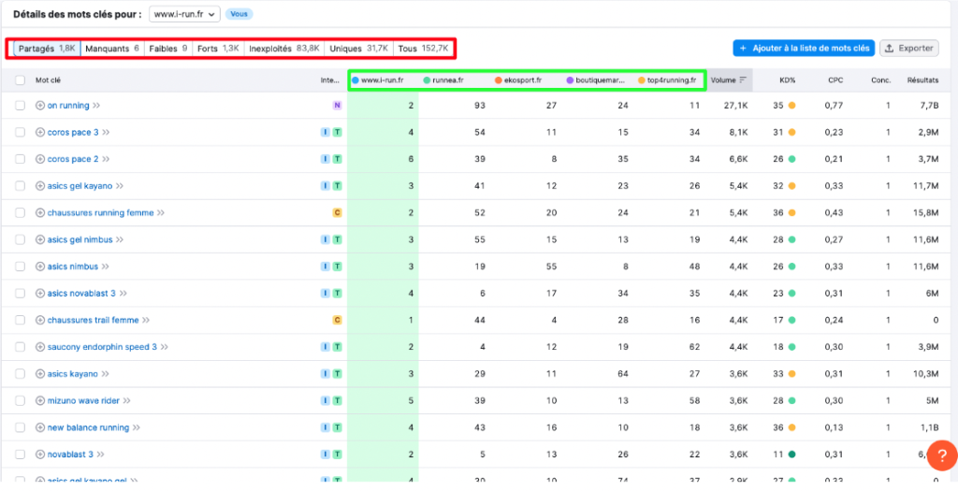The height and width of the screenshot is (491, 958).
Task: Click the Exporter button
Action: (x=909, y=49)
